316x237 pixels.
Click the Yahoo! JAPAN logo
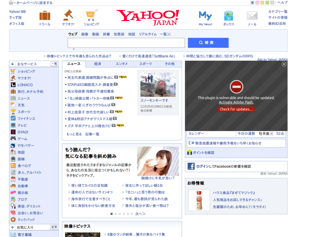(x=148, y=18)
